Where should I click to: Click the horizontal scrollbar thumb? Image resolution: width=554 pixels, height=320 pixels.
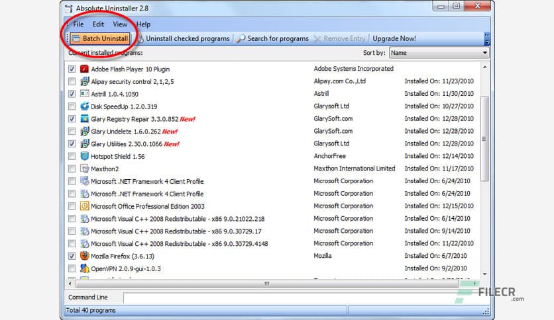(x=267, y=284)
